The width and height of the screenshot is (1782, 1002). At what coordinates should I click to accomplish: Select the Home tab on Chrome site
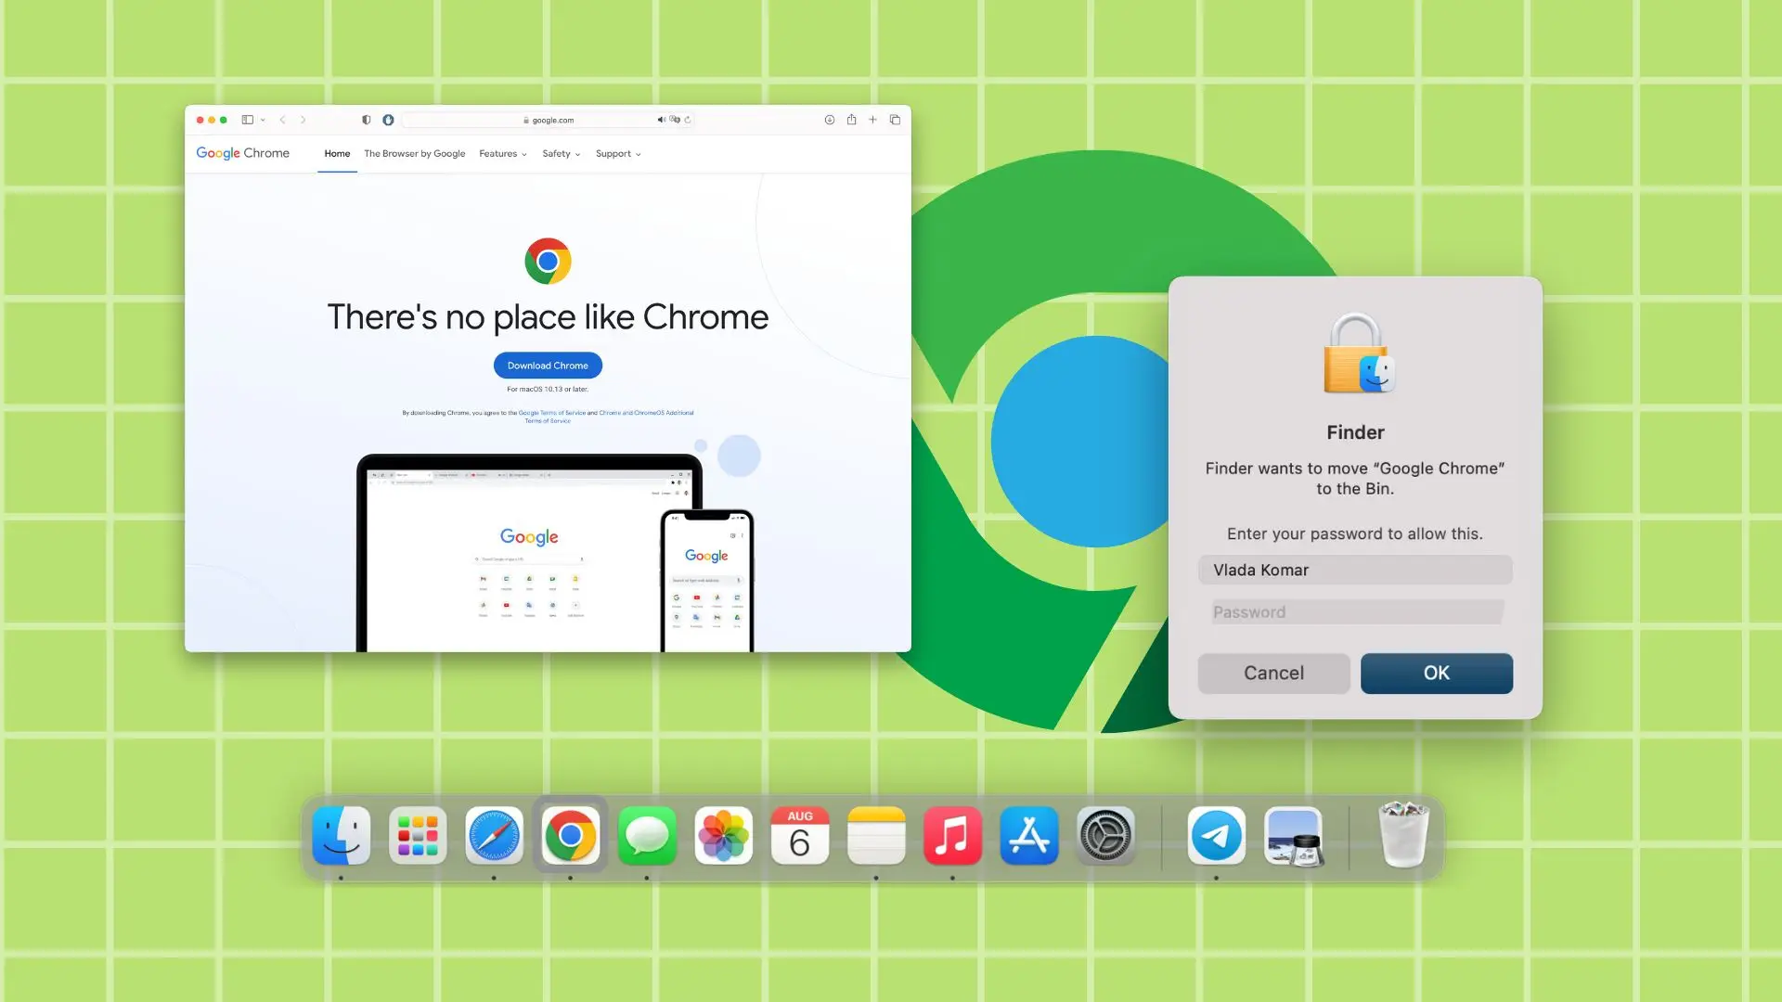tap(337, 154)
